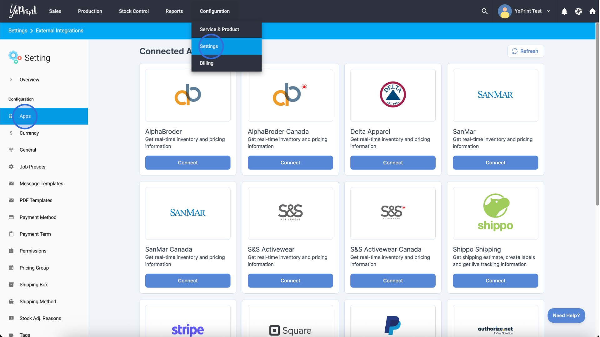The width and height of the screenshot is (600, 337).
Task: Click the PayPal logo thumbnail
Action: click(x=393, y=321)
